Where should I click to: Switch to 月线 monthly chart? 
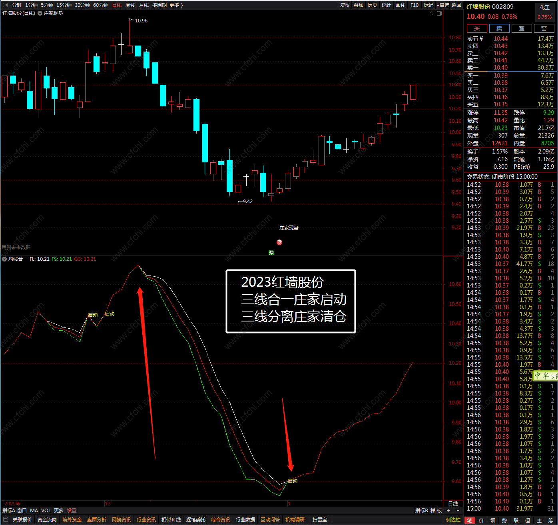144,5
